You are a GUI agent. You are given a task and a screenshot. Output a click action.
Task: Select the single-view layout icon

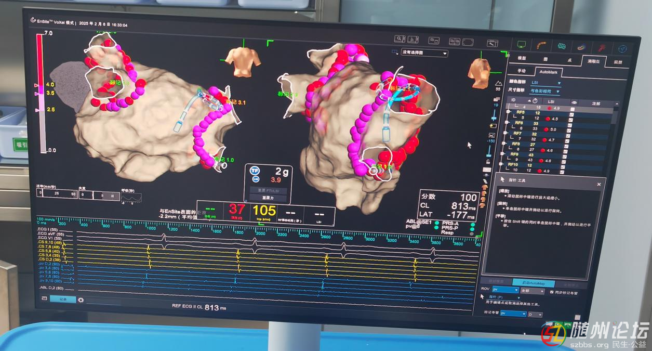(x=468, y=42)
